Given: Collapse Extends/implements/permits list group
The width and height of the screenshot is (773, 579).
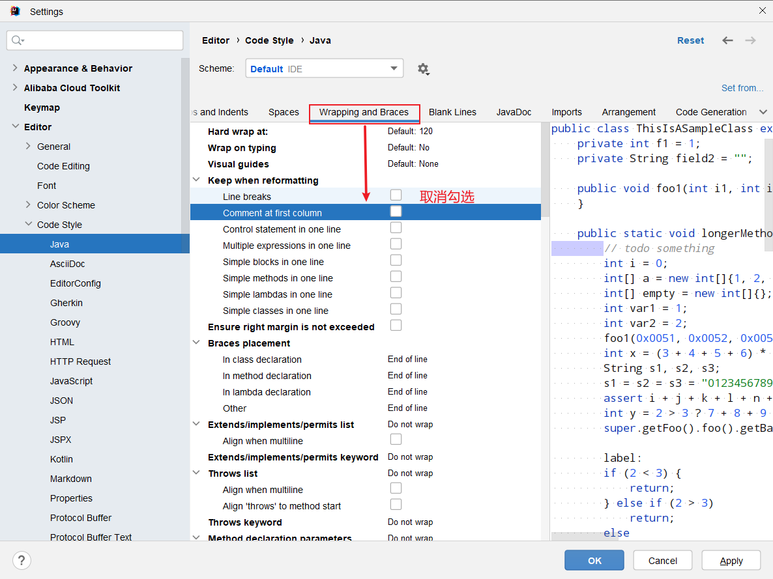Looking at the screenshot, I should 196,424.
